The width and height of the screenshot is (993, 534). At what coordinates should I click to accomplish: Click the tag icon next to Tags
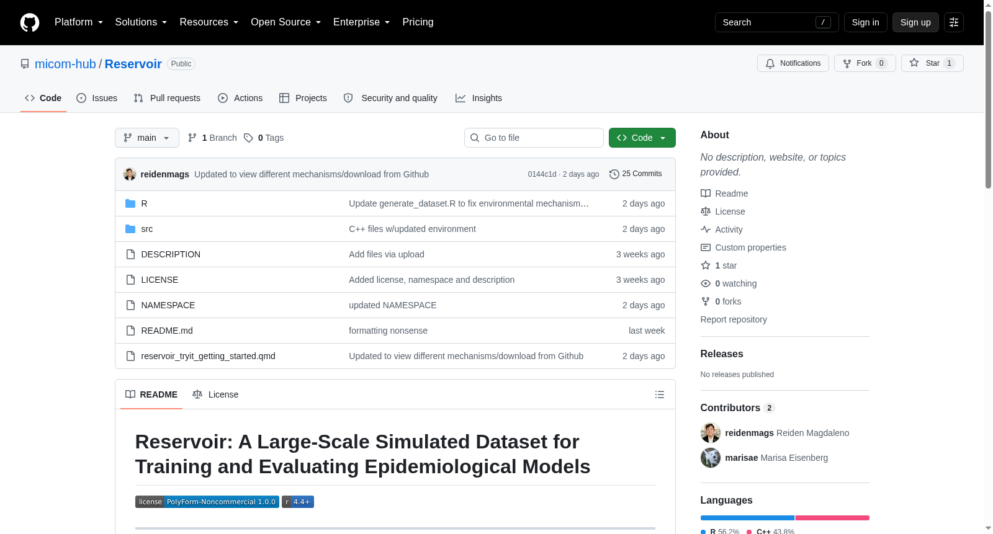[x=248, y=138]
